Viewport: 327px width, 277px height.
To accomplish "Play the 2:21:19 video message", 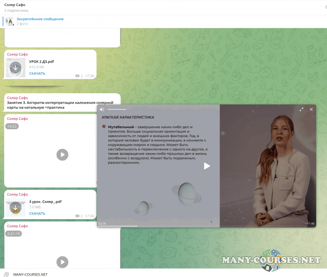I will pos(62,262).
